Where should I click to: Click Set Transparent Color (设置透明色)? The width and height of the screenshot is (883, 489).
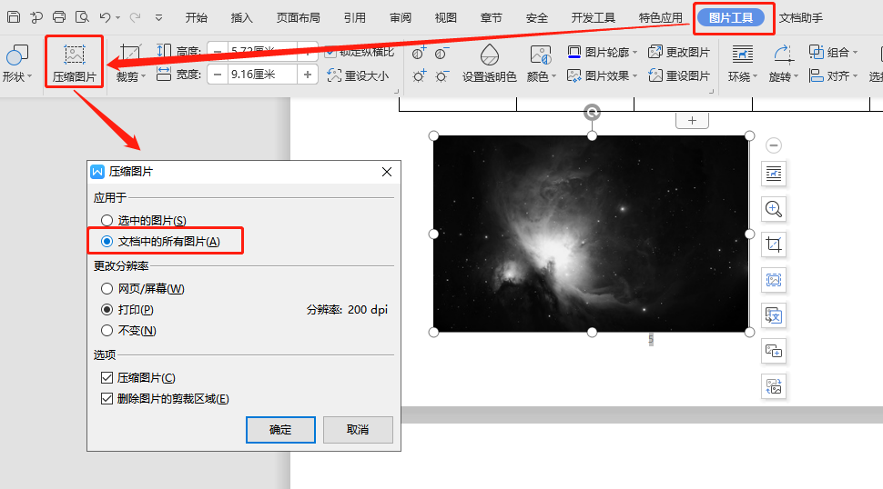click(490, 63)
